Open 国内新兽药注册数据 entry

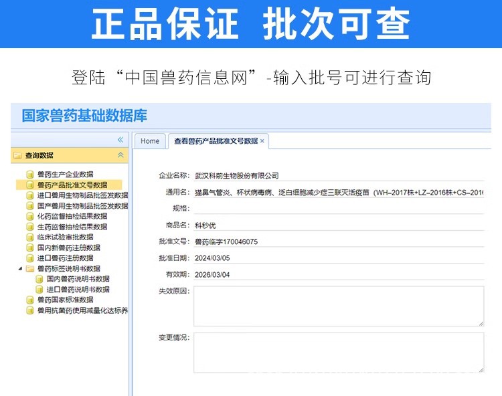[69, 248]
